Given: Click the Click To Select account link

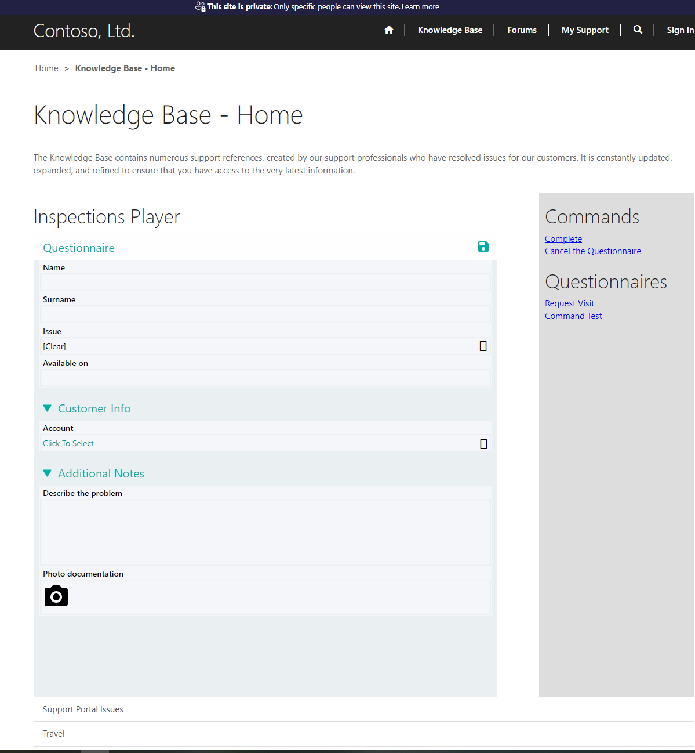Looking at the screenshot, I should coord(68,443).
